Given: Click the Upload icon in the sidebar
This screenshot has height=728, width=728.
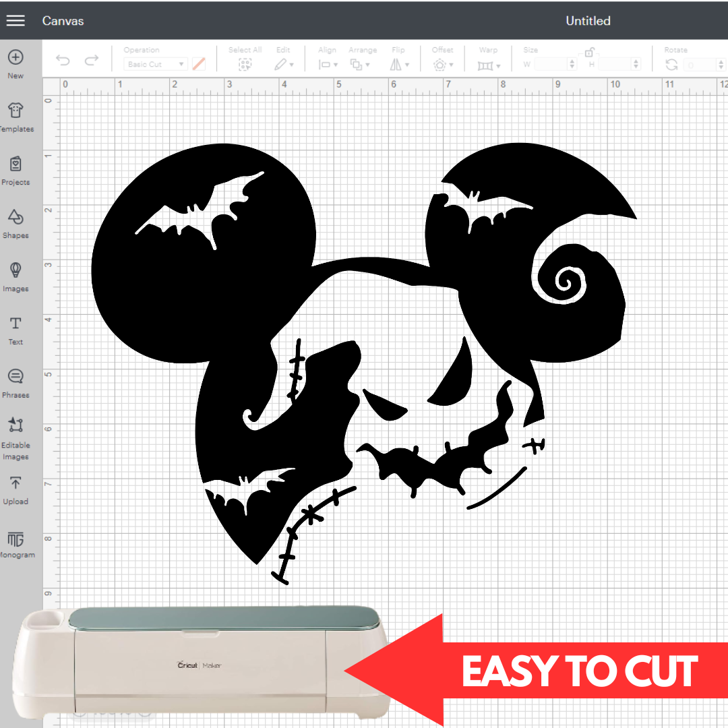Looking at the screenshot, I should [x=16, y=483].
